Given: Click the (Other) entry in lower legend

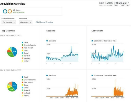Looking at the screenshot, I should tap(26, 96).
